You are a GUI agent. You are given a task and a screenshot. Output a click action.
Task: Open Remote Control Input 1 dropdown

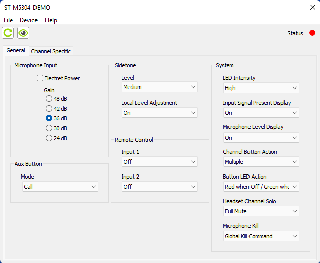pyautogui.click(x=159, y=162)
